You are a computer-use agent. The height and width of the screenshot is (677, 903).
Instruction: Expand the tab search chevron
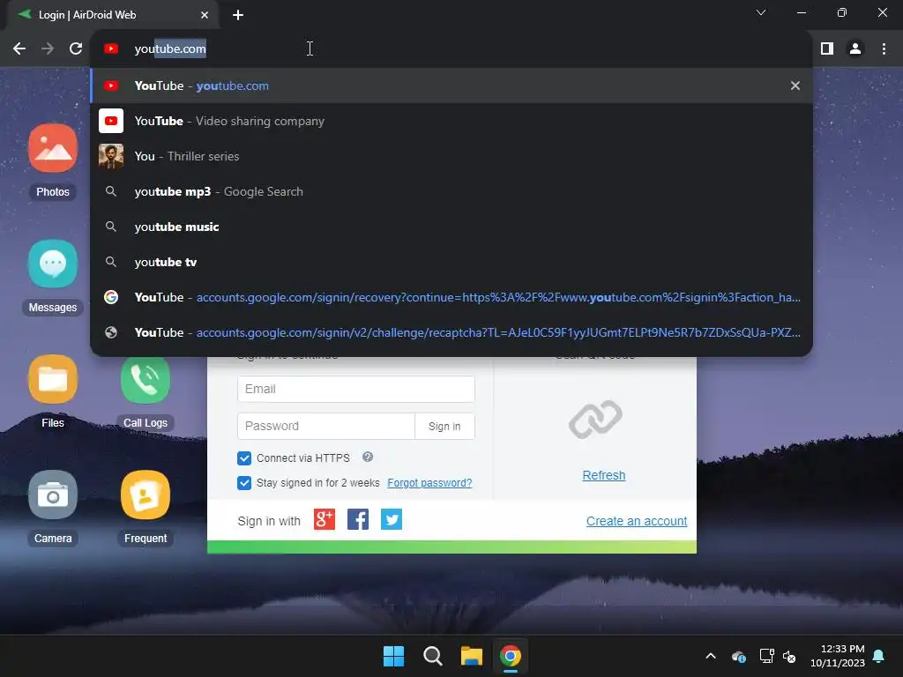click(761, 12)
